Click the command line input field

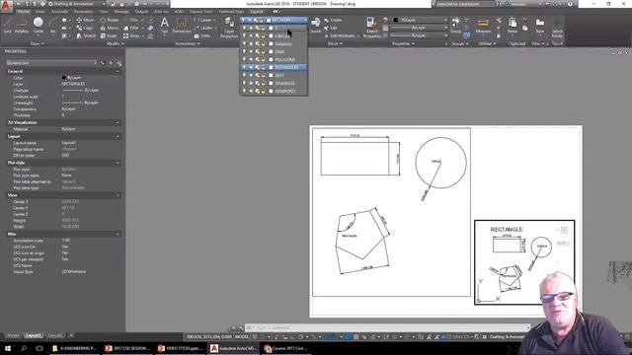tap(387, 327)
